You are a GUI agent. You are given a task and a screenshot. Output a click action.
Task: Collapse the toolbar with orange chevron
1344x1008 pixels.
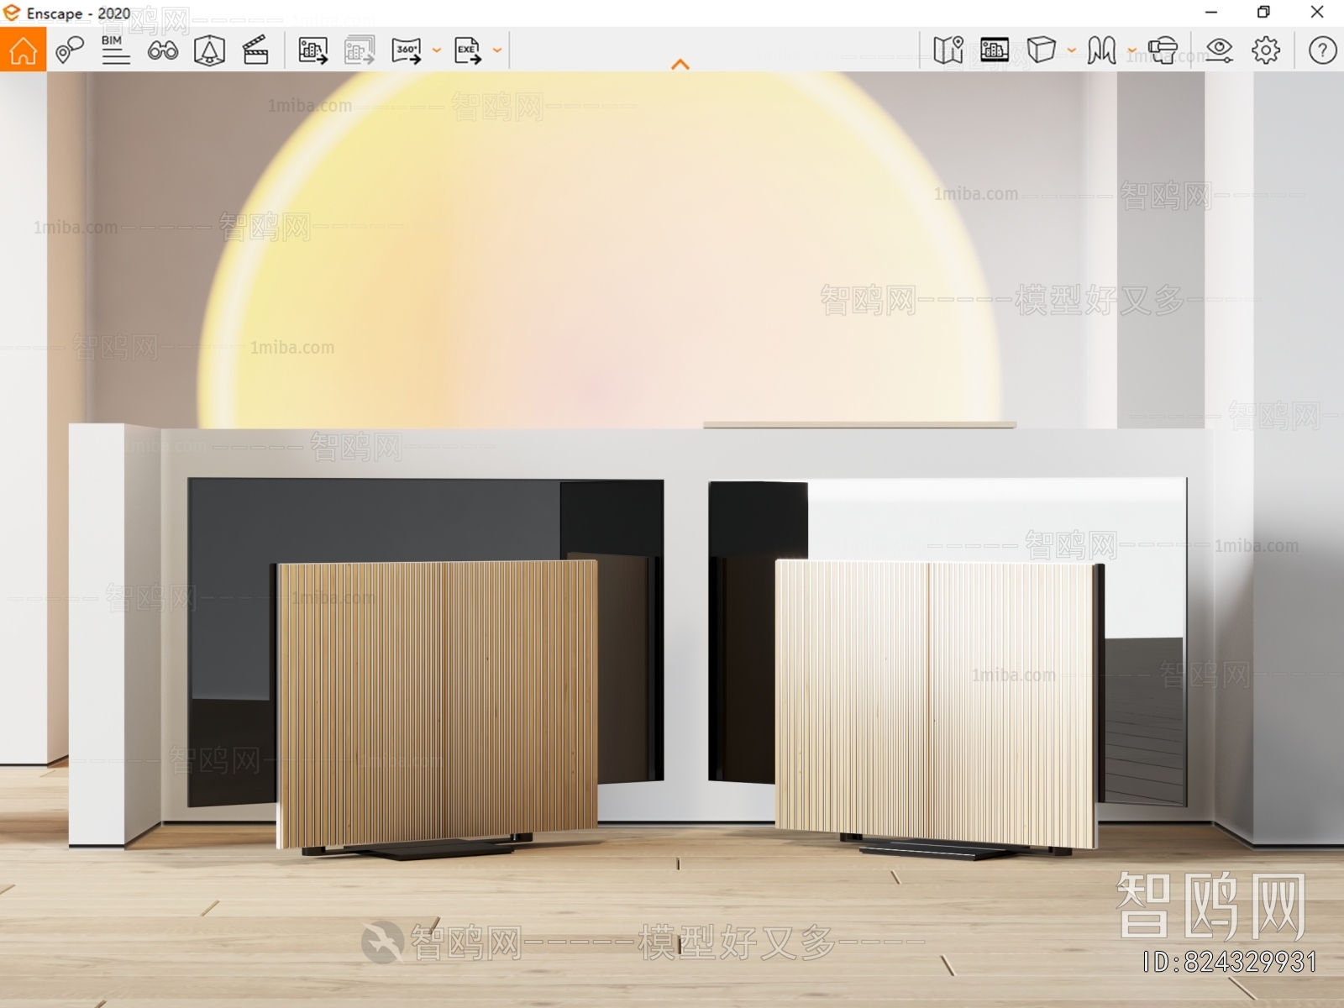pyautogui.click(x=680, y=65)
